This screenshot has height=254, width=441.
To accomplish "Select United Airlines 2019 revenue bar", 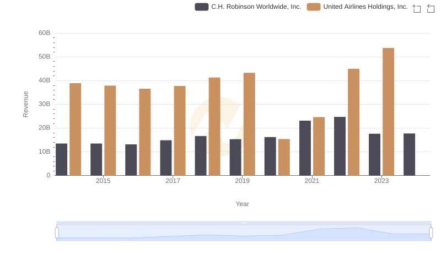I will (249, 124).
